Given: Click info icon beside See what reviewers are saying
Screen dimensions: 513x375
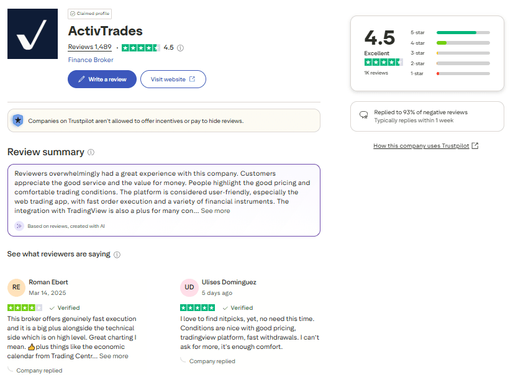Looking at the screenshot, I should point(117,255).
